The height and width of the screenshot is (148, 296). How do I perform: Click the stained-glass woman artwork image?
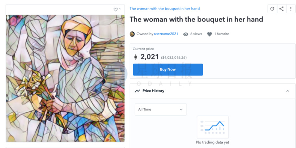65,78
